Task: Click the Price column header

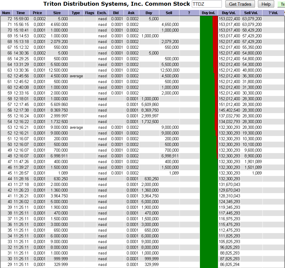Action: pos(38,13)
